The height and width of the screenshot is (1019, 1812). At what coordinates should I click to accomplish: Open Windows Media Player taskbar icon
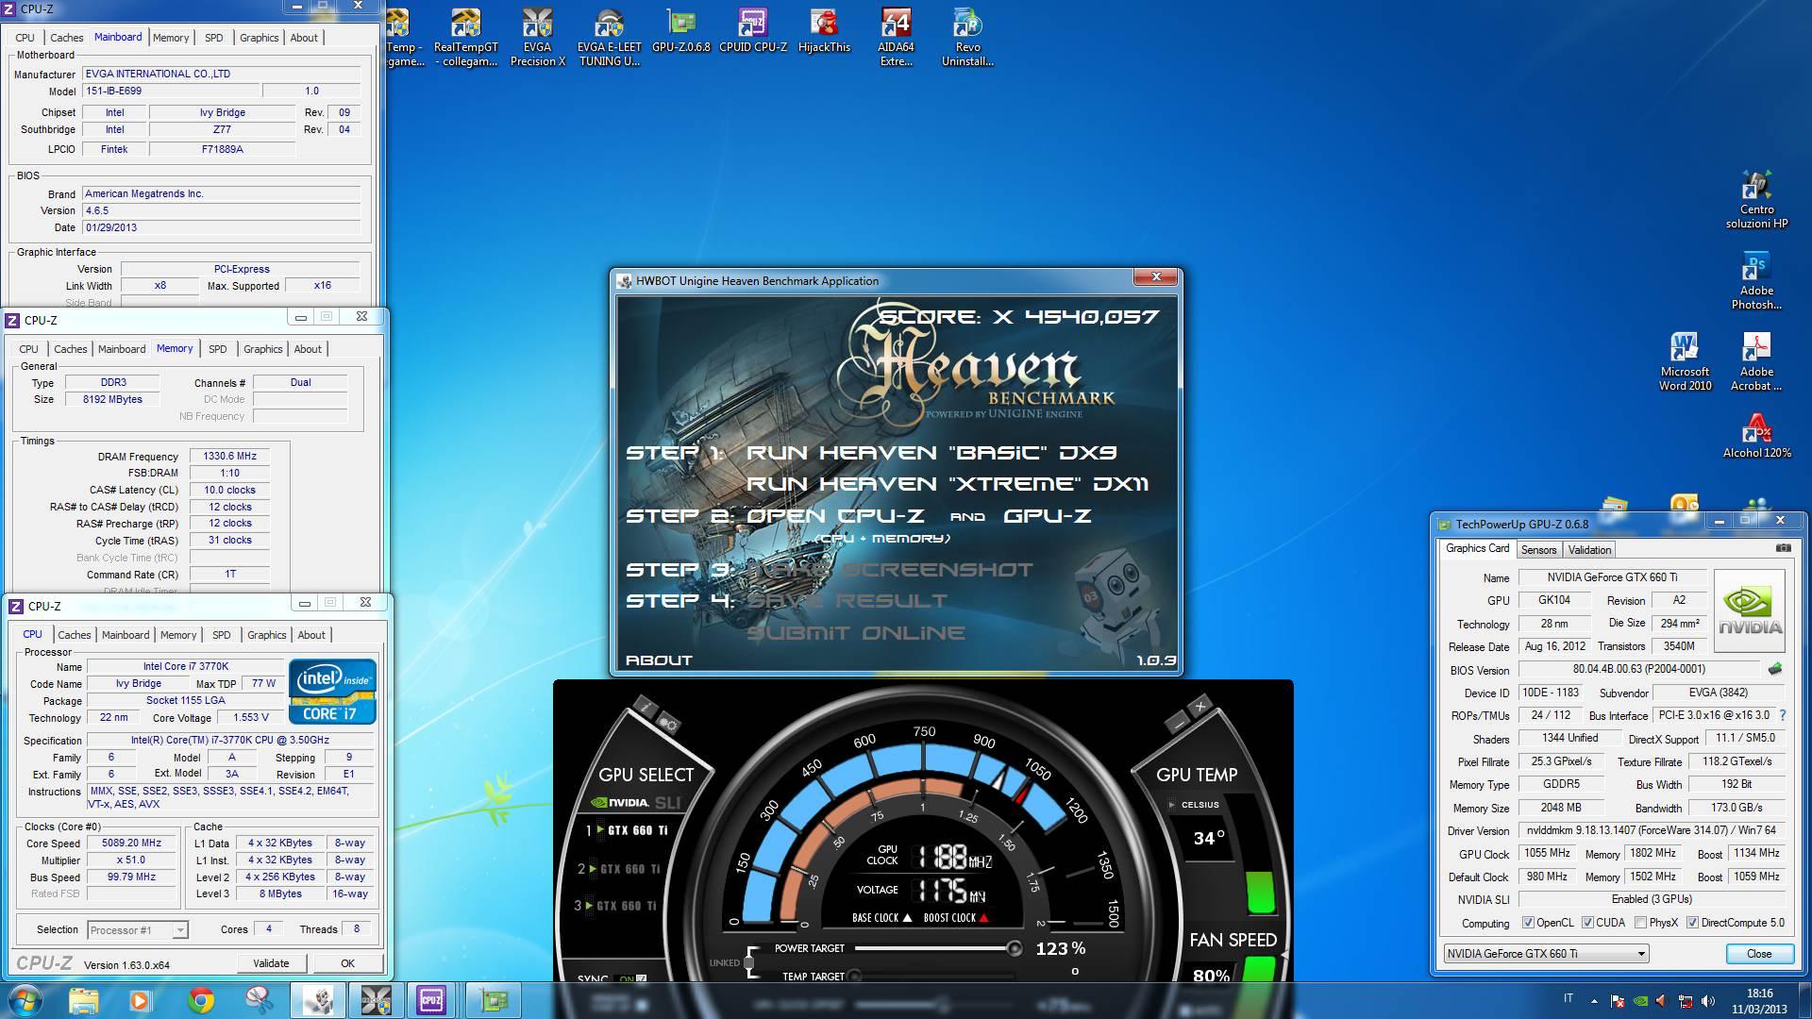(141, 1000)
